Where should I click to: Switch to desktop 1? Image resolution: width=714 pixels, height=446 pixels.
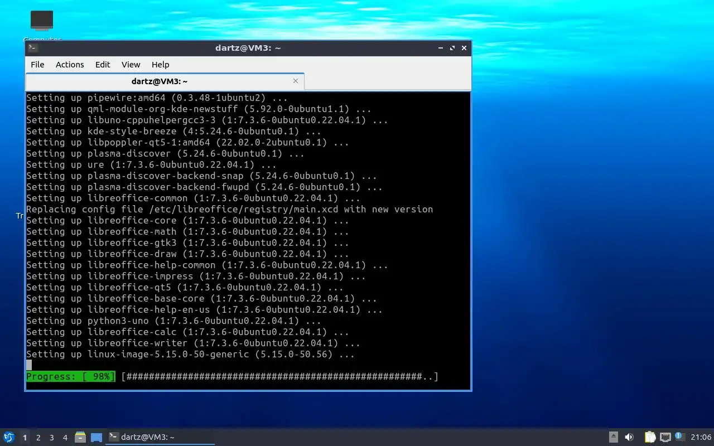coord(25,438)
